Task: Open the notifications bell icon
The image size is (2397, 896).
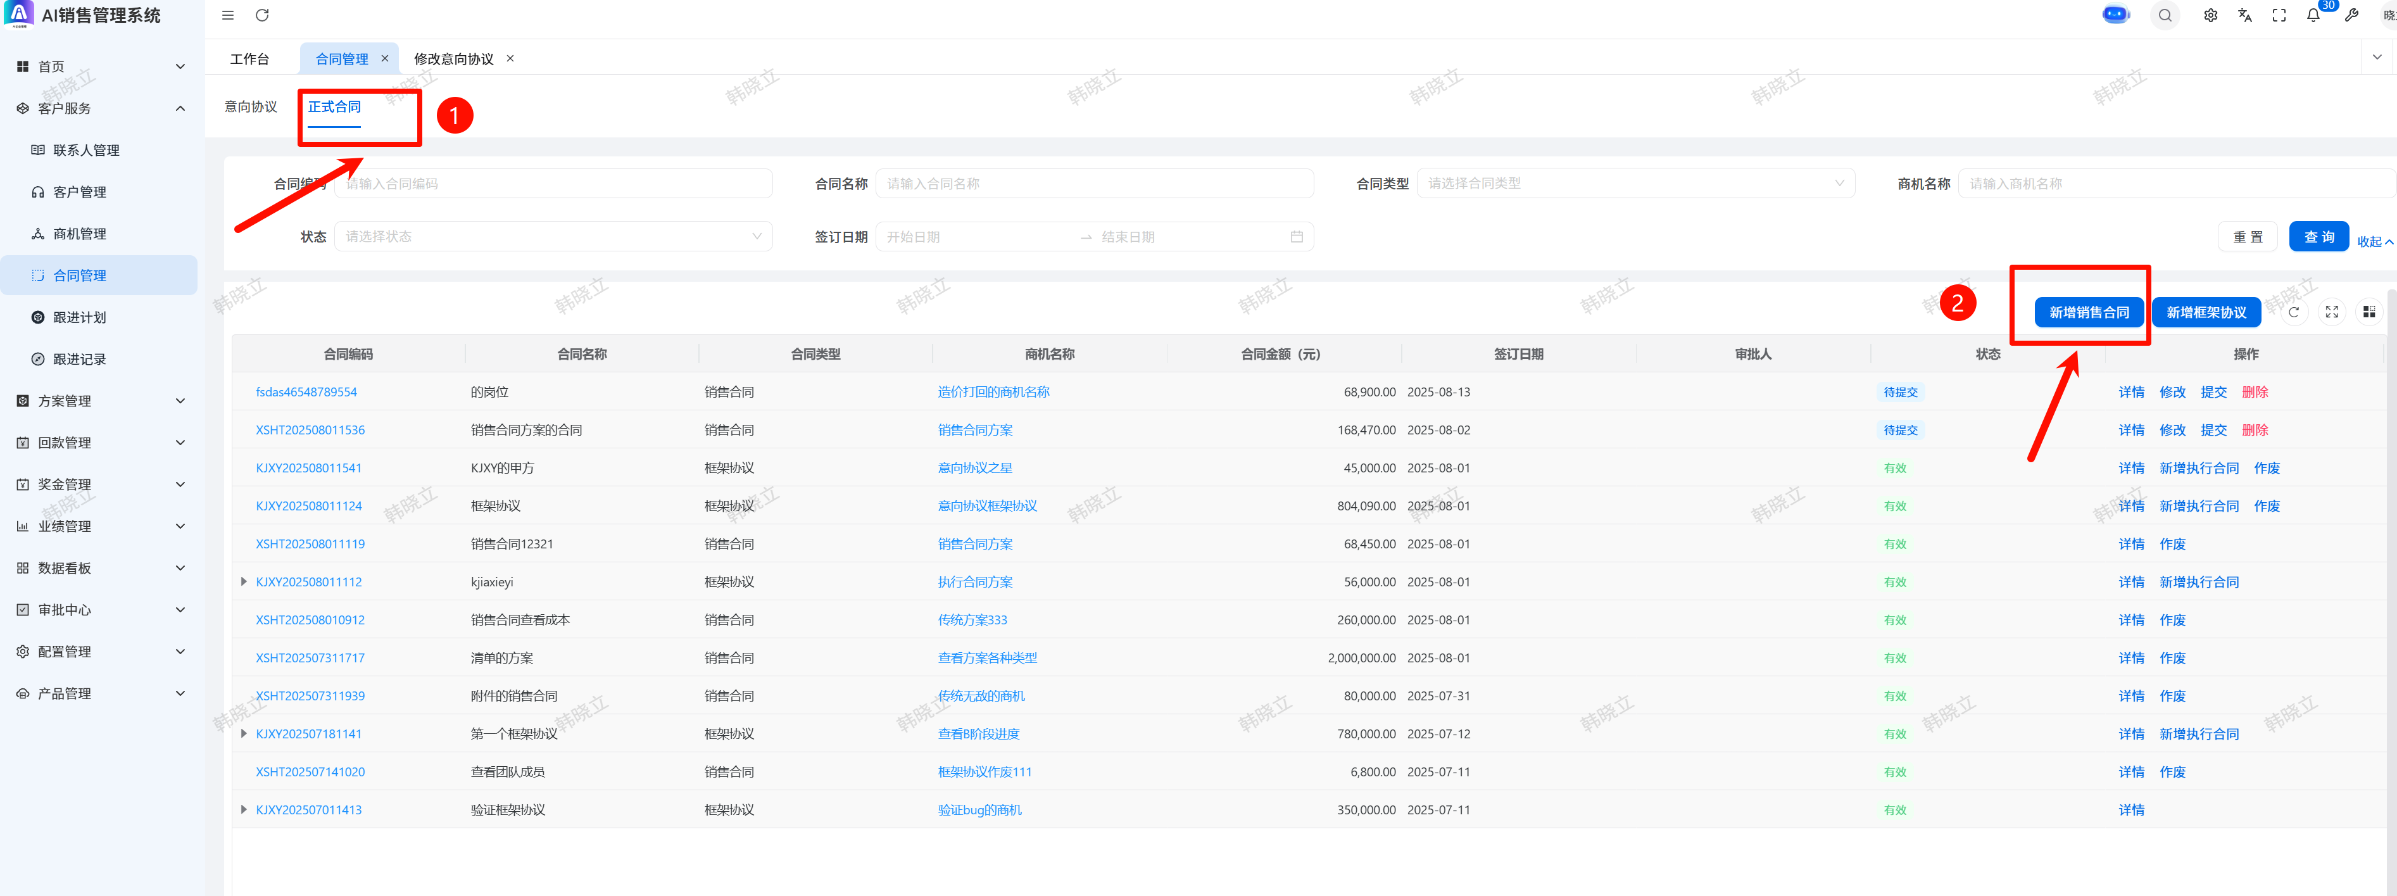Action: point(2312,15)
